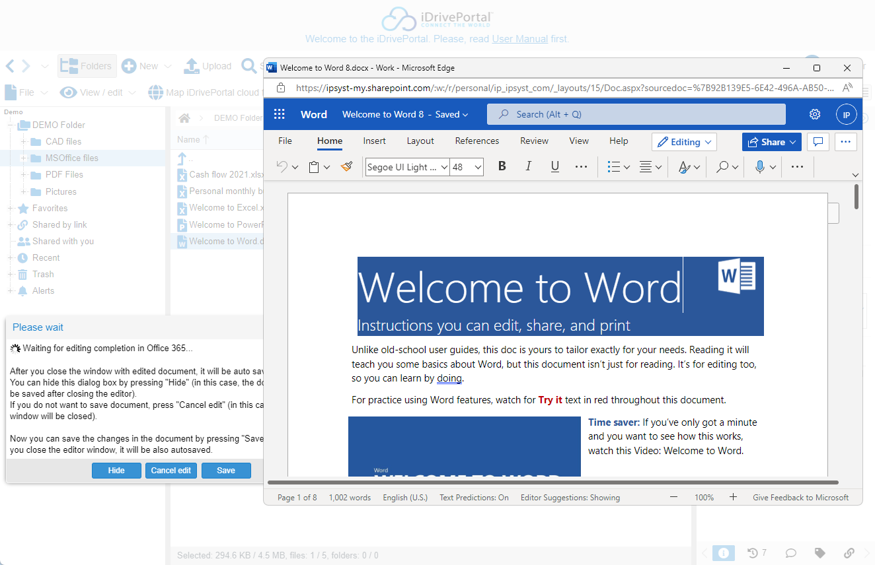875x565 pixels.
Task: Click the Dictate microphone icon
Action: pos(760,167)
